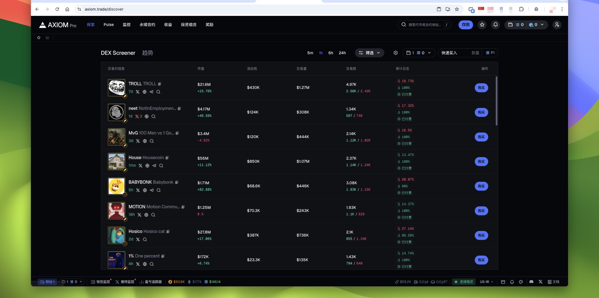Open BABYBONK token thumbnail
Viewport: 599px width, 298px height.
coord(117,186)
